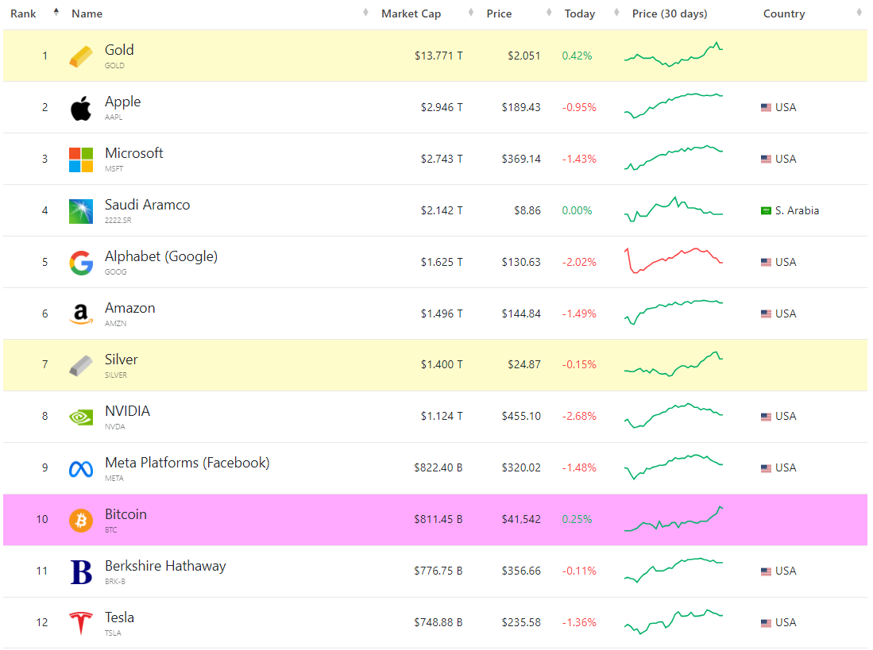Image resolution: width=873 pixels, height=650 pixels.
Task: Open the Microsoft company name link
Action: coord(134,153)
